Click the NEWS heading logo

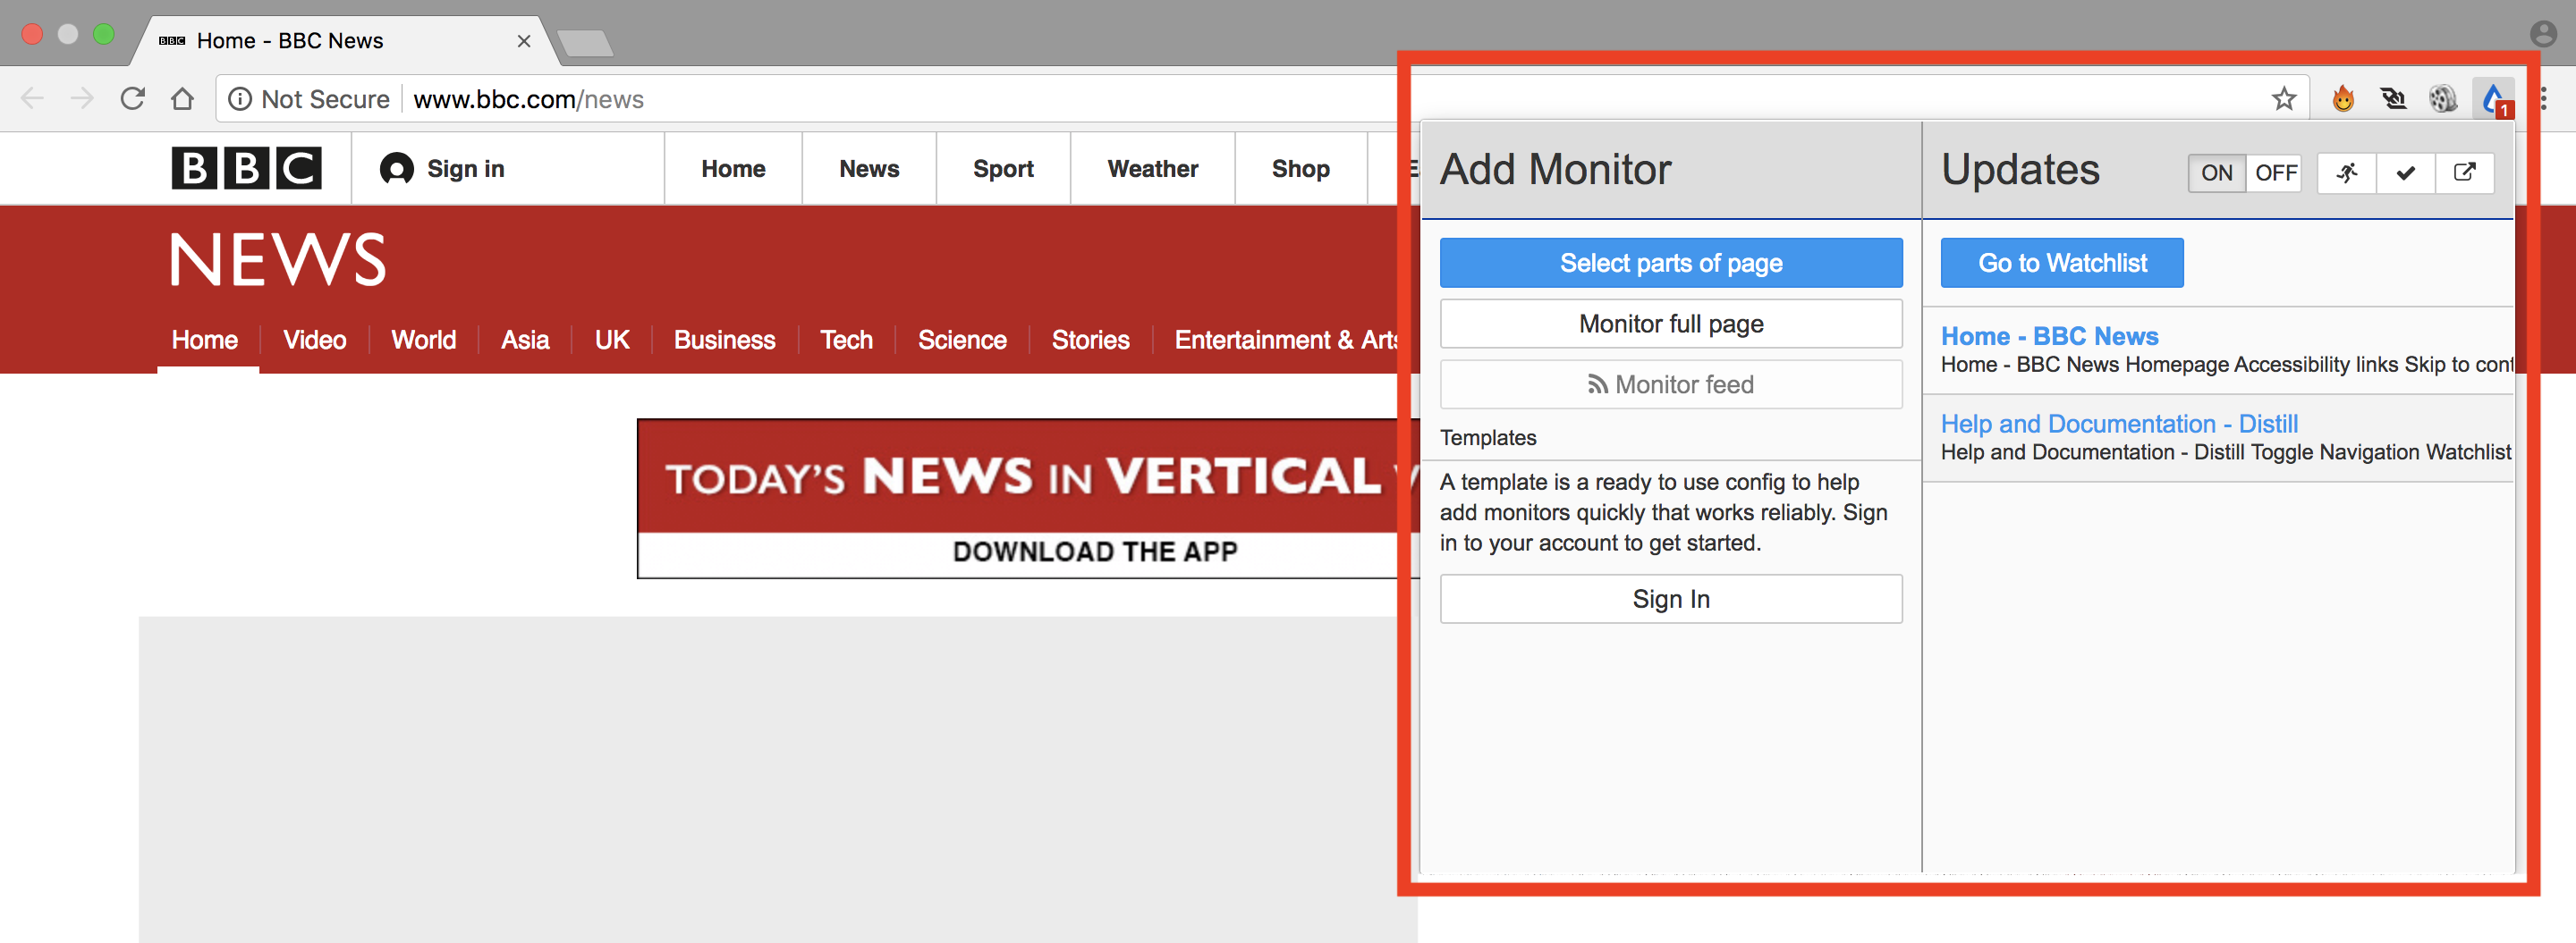278,260
